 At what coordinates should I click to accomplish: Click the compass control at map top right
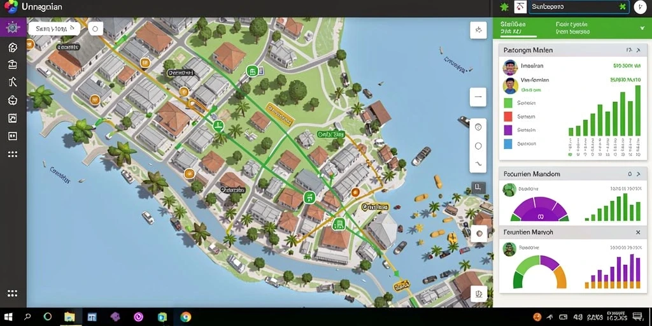tap(478, 30)
